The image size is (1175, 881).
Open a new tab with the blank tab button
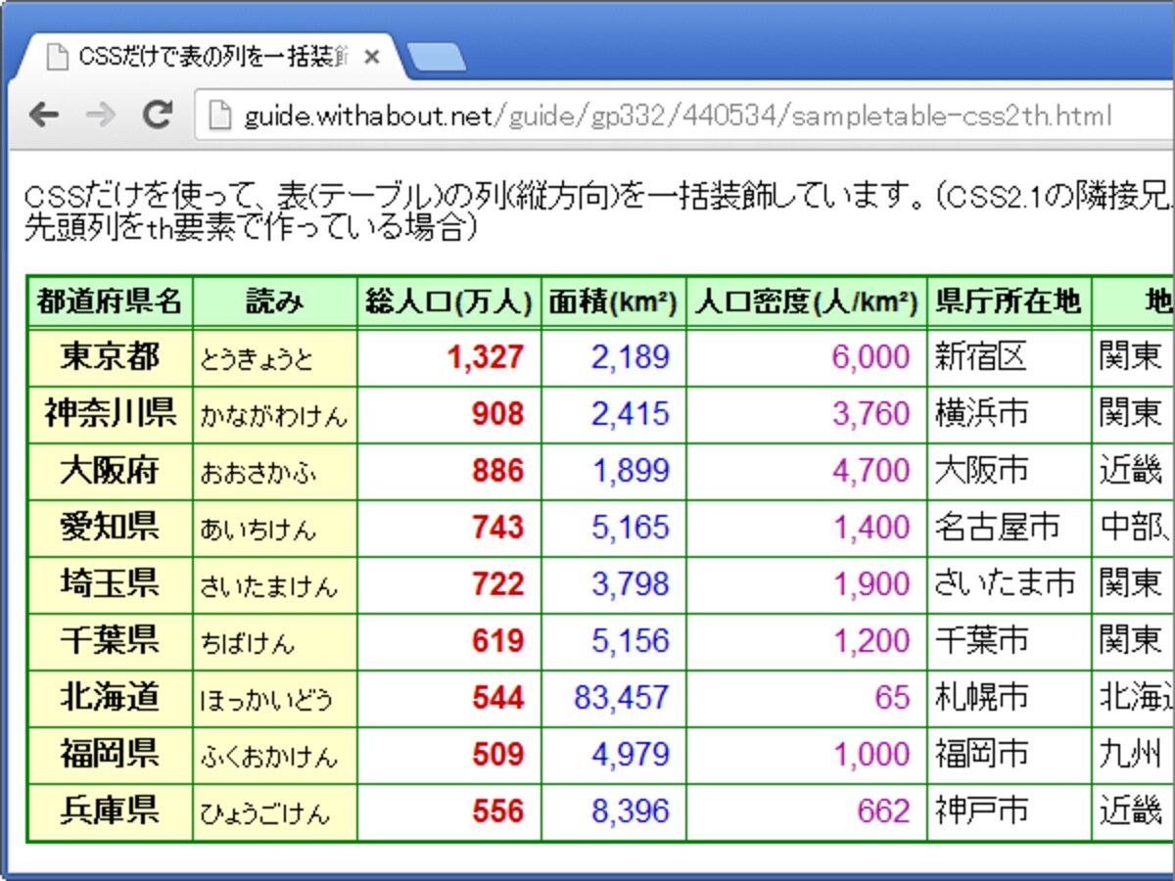click(x=435, y=58)
